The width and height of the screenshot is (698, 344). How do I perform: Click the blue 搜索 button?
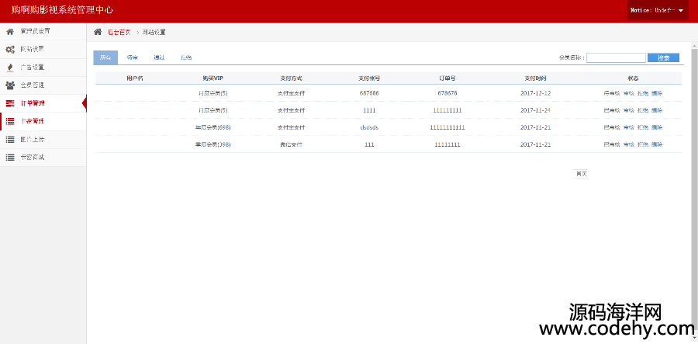663,58
